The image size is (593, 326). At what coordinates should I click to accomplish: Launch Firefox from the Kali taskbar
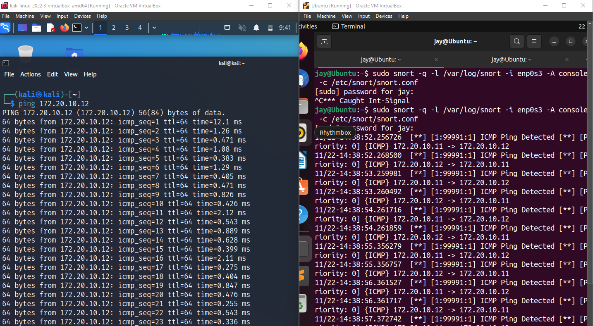64,28
